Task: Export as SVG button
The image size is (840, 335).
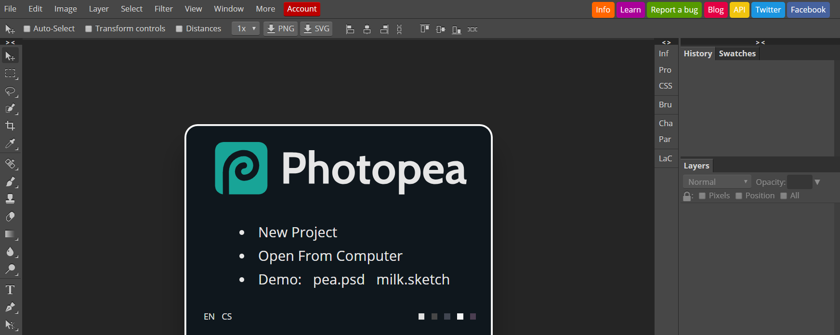Action: click(316, 29)
